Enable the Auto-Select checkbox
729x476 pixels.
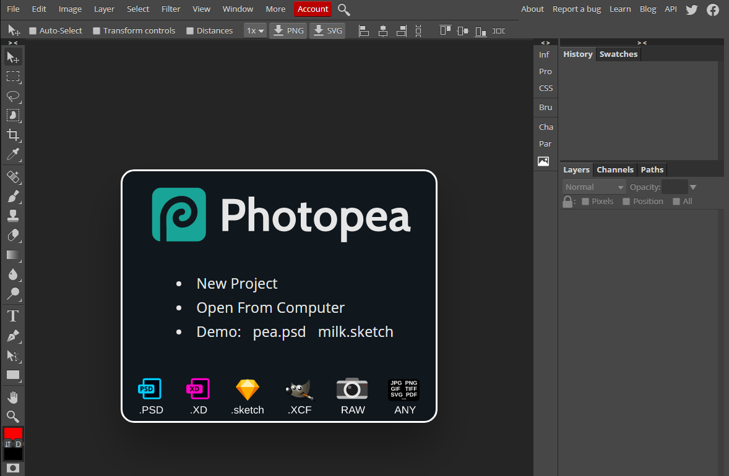[x=33, y=31]
